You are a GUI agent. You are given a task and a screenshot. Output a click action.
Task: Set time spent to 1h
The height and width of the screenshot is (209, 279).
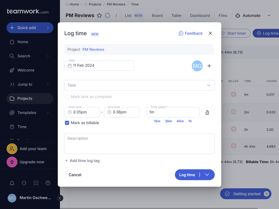tap(190, 121)
